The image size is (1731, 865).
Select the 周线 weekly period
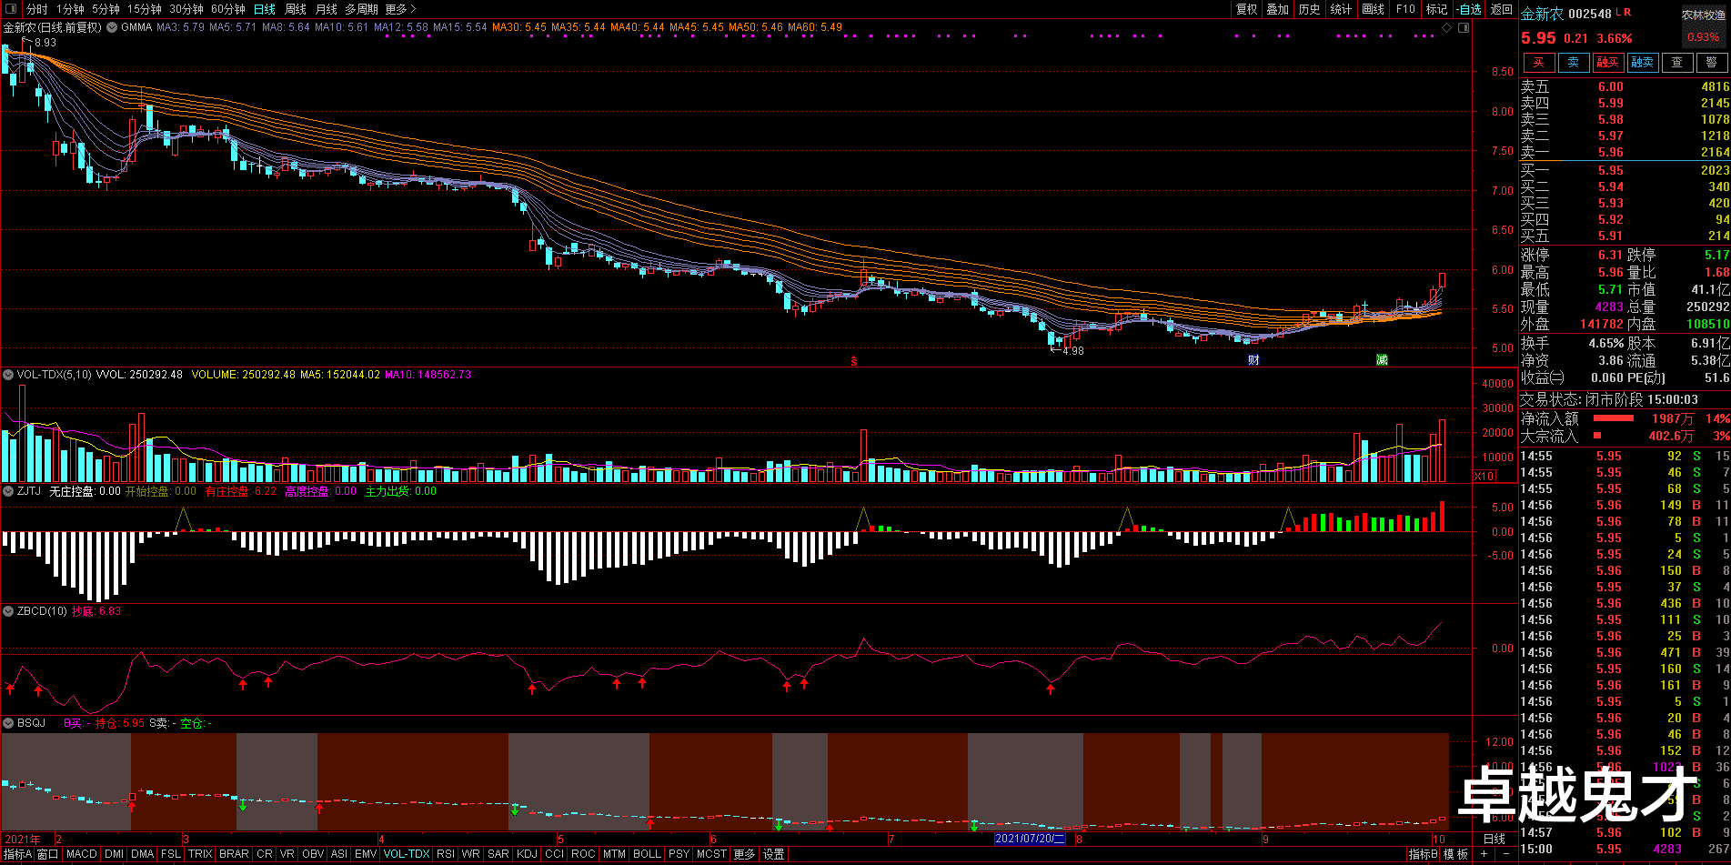tap(296, 9)
